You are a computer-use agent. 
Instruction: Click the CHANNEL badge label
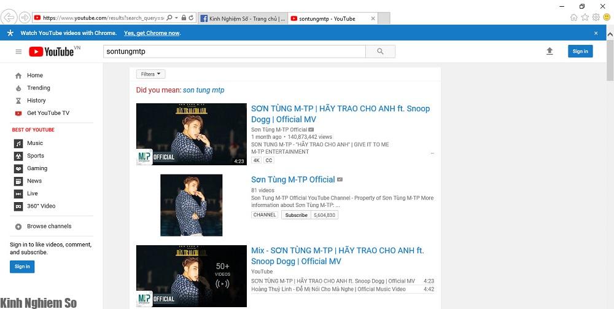coord(265,215)
